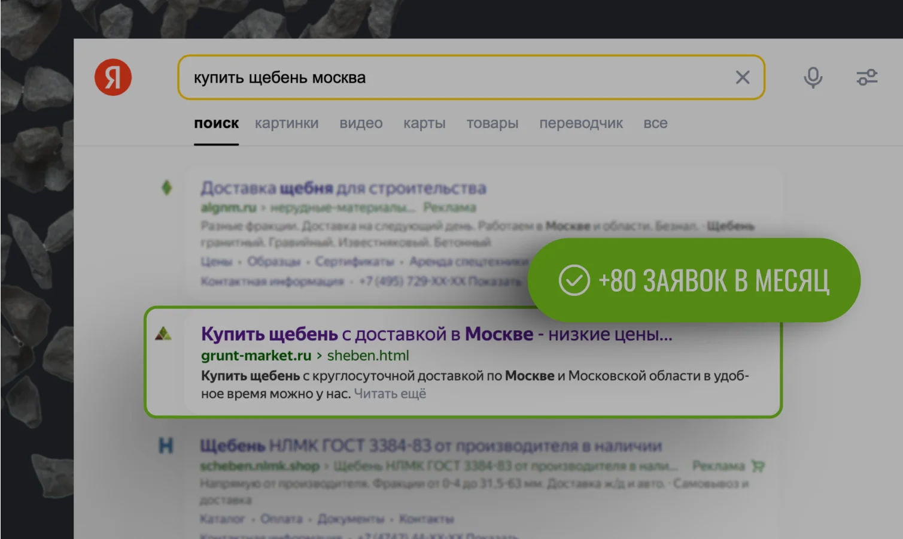Switch to the 'картинки' tab

[287, 123]
